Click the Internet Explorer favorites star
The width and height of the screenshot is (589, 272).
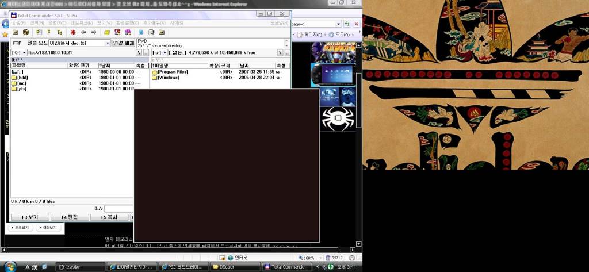(x=5, y=34)
